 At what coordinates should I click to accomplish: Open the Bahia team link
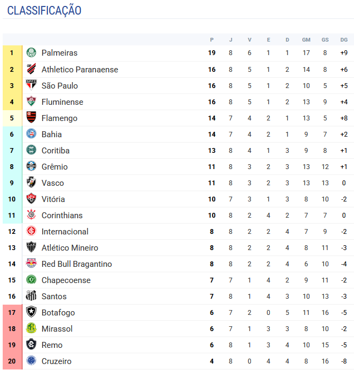click(52, 134)
